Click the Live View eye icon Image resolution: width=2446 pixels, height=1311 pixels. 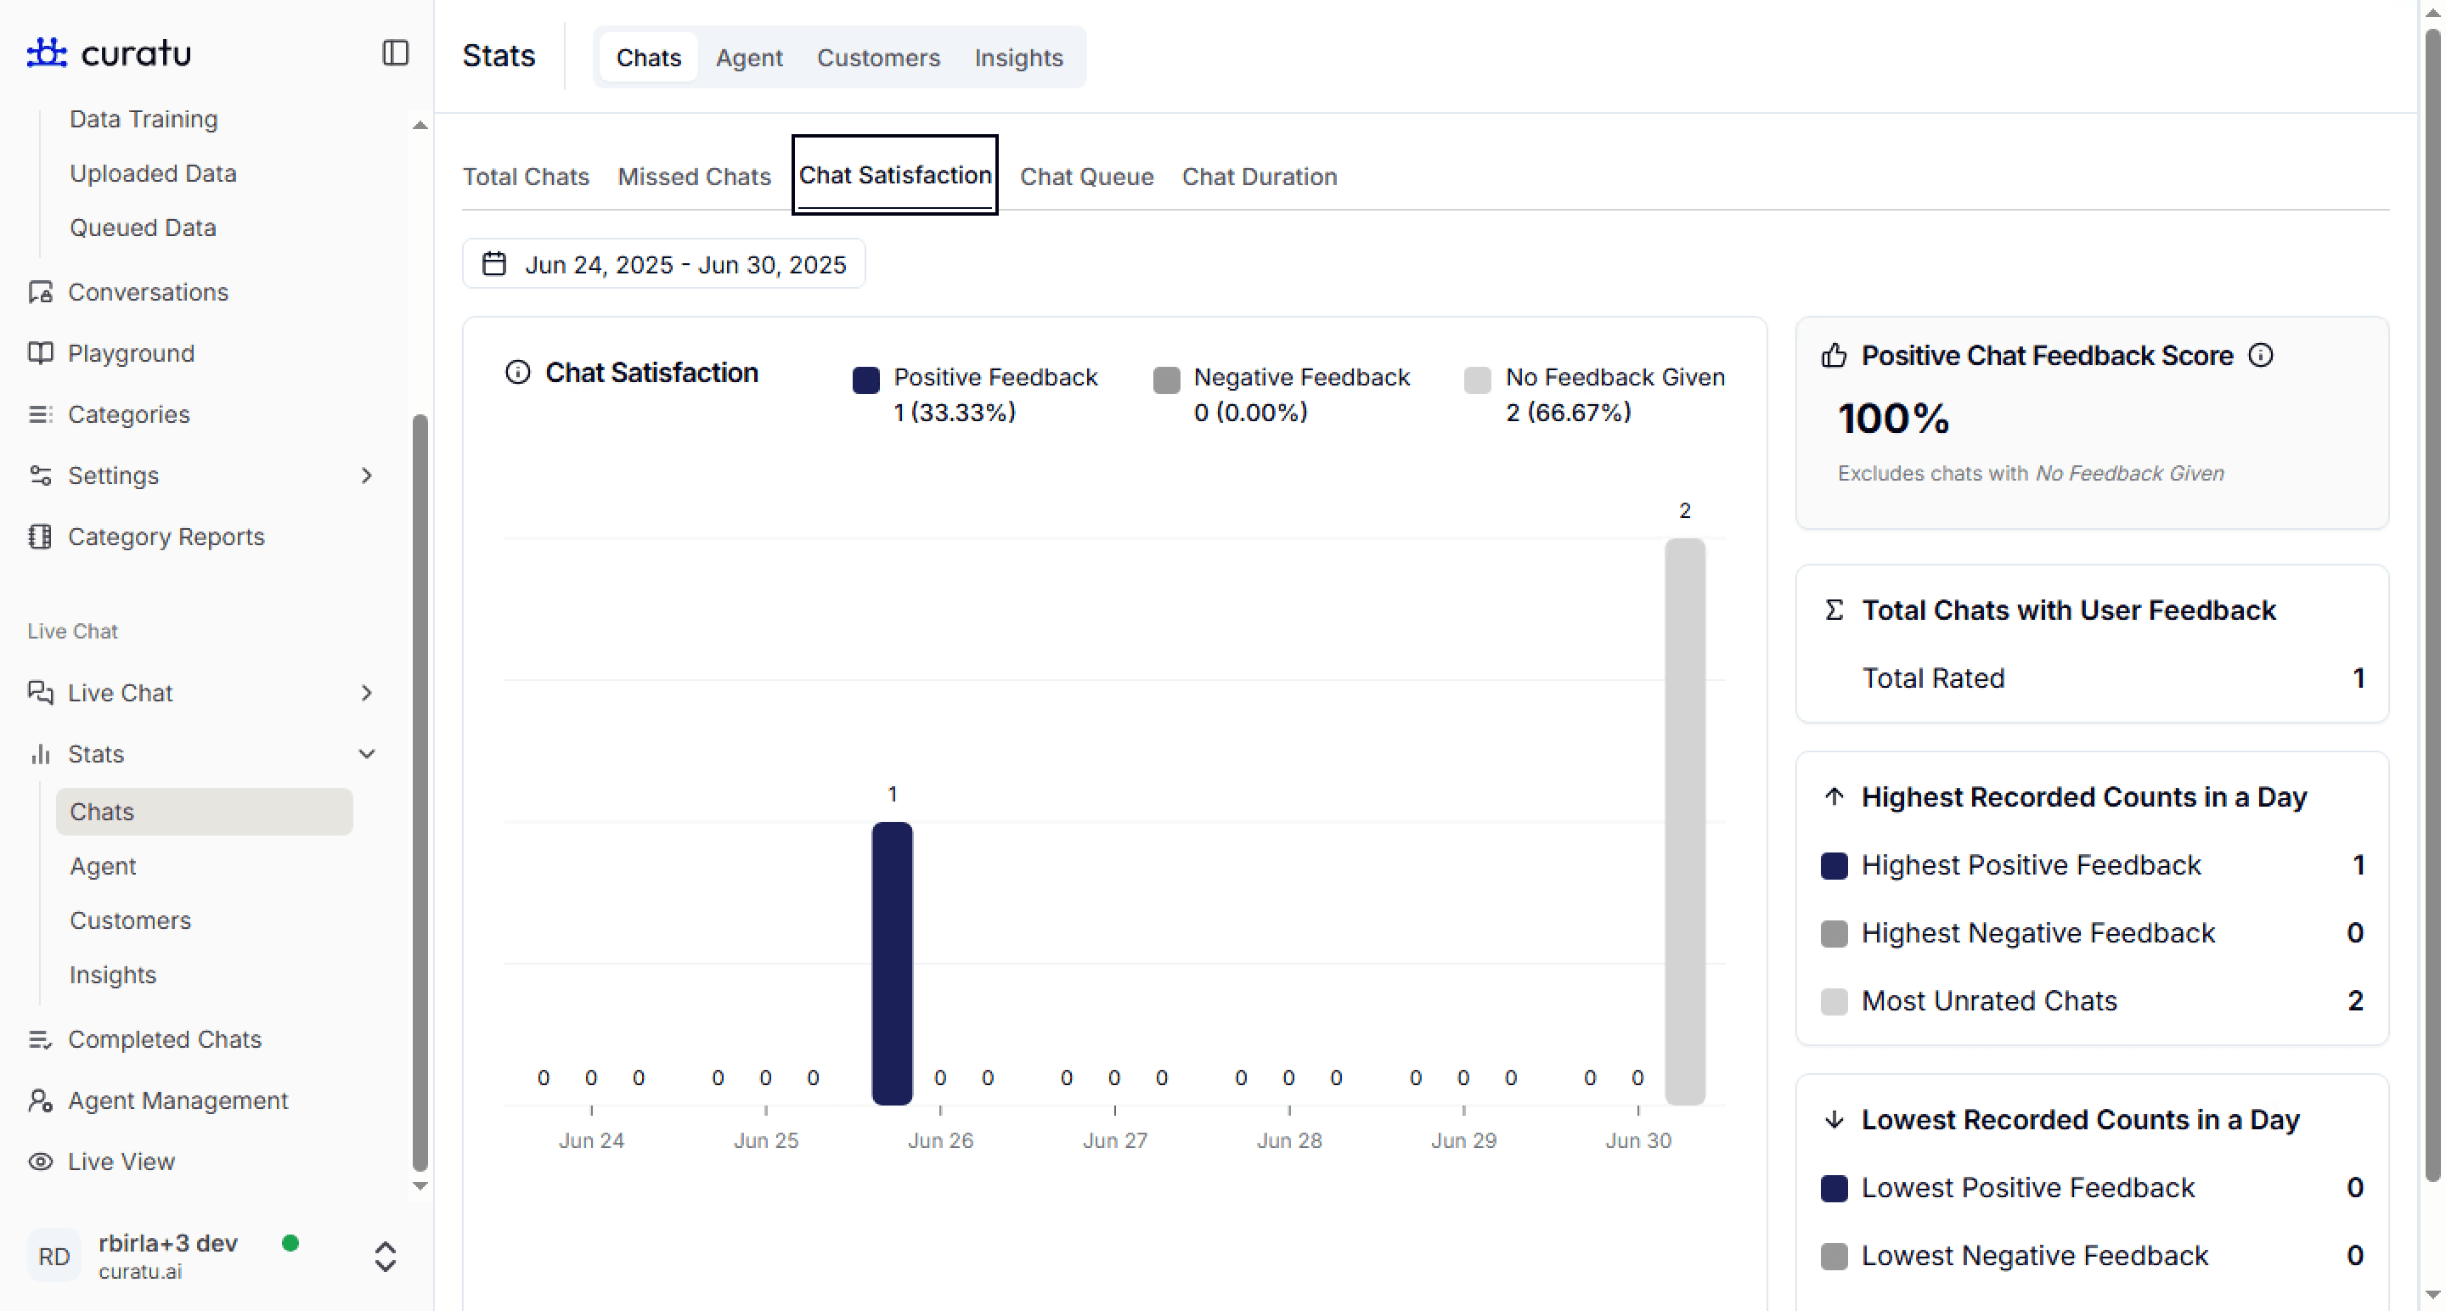click(40, 1161)
